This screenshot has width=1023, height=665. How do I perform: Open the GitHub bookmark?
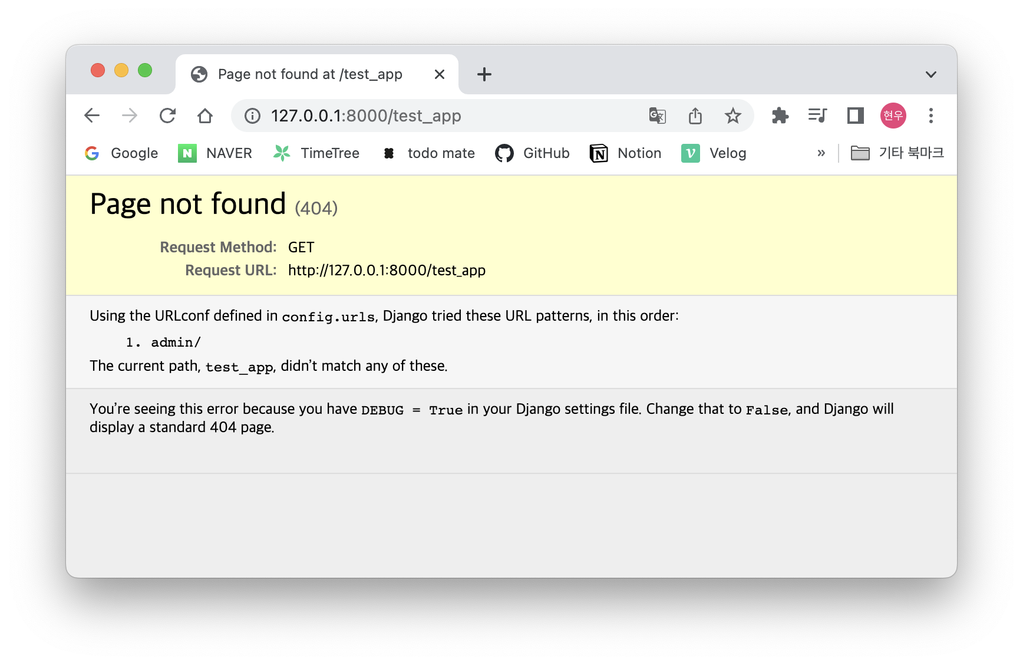click(x=532, y=153)
